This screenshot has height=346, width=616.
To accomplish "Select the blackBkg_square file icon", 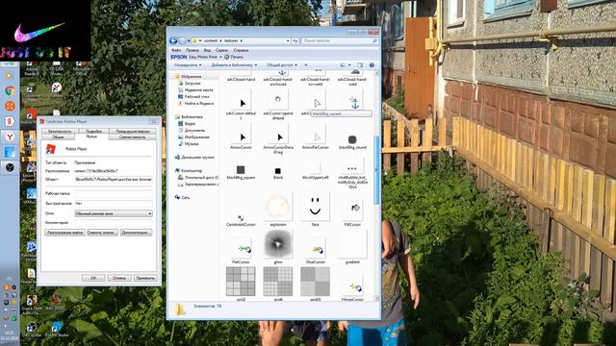I will pyautogui.click(x=241, y=170).
